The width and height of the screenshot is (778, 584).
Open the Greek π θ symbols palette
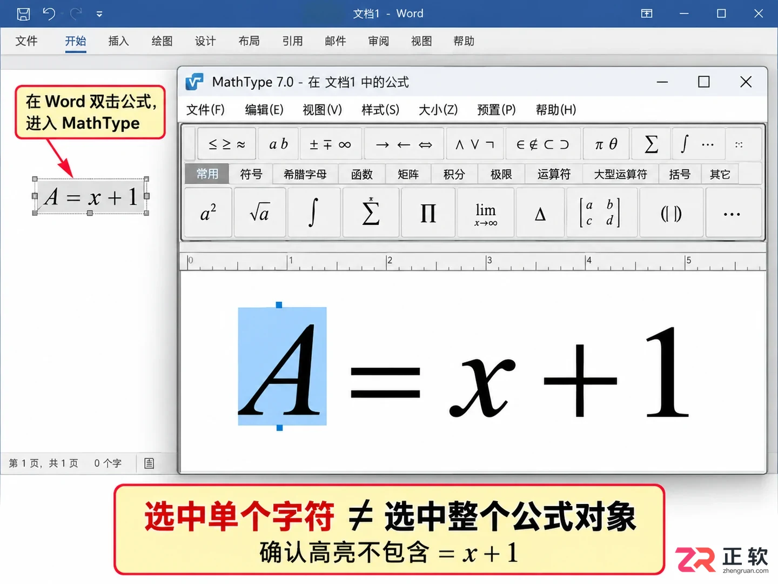(x=606, y=144)
